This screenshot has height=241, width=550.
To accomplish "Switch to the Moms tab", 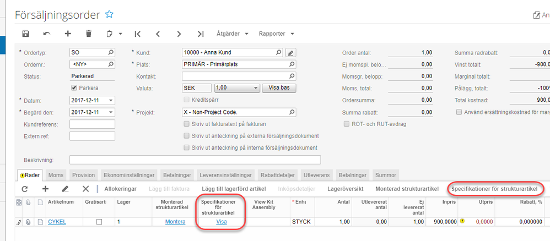I will pyautogui.click(x=56, y=175).
